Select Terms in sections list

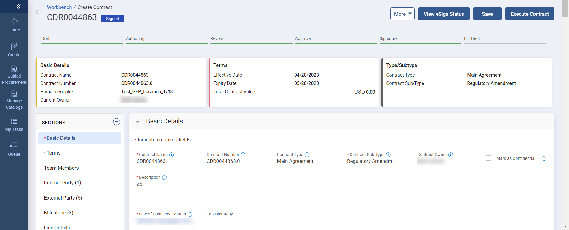click(53, 153)
